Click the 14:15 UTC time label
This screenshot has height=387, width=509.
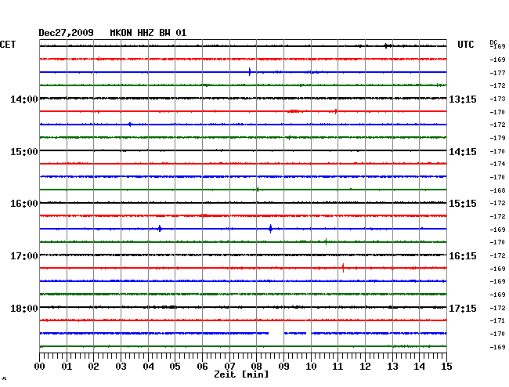[463, 152]
